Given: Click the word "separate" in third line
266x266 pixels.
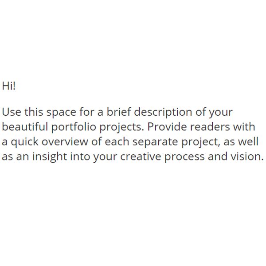Looking at the screenshot, I should pyautogui.click(x=155, y=143).
